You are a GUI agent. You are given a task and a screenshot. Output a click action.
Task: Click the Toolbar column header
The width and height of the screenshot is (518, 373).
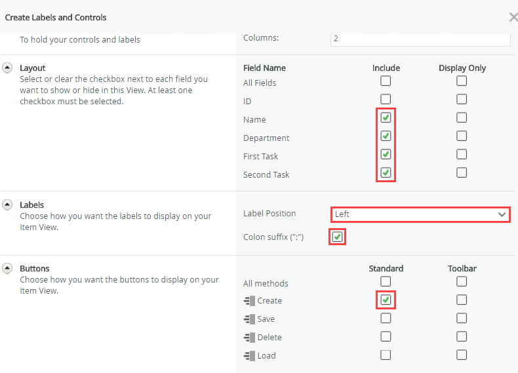coord(462,269)
